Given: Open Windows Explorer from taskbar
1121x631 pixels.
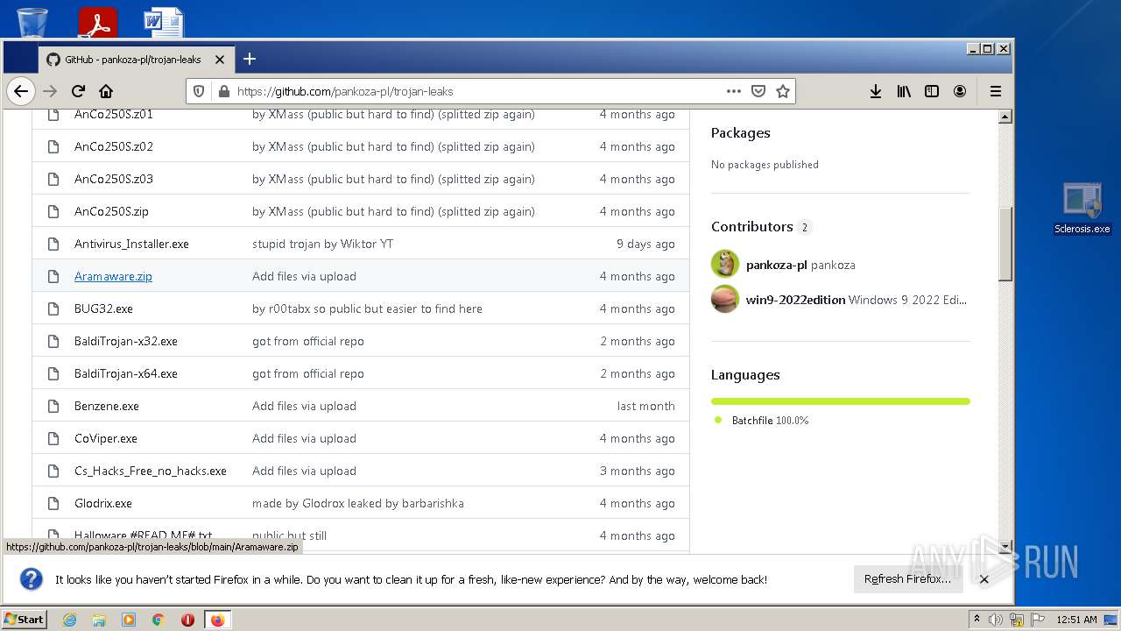Looking at the screenshot, I should pos(99,620).
